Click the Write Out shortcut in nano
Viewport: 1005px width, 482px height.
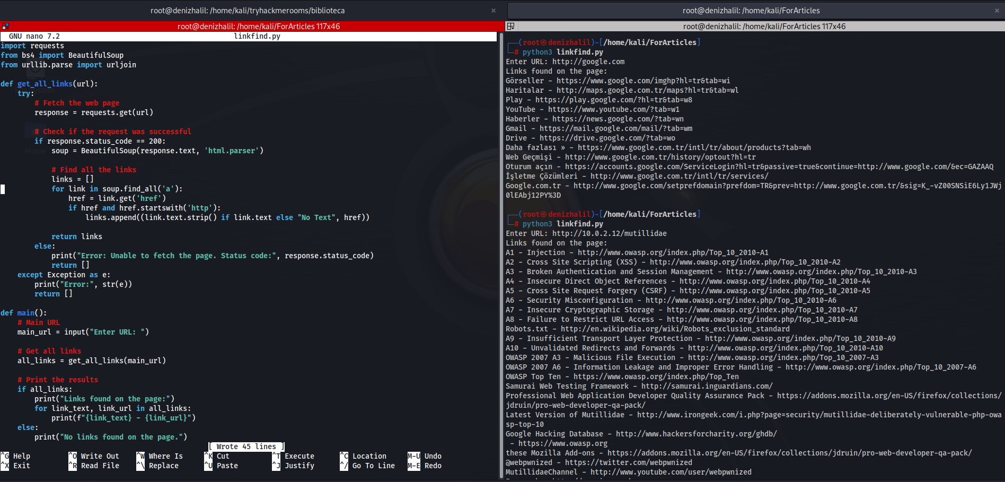coord(100,456)
